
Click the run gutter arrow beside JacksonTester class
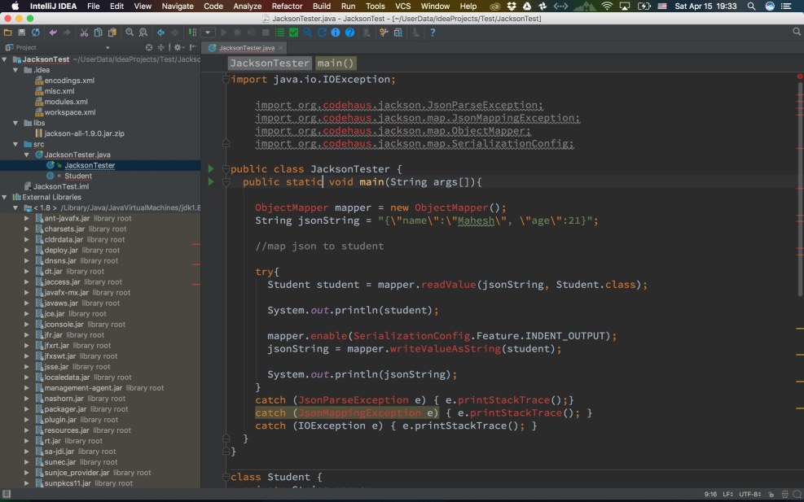tap(211, 168)
